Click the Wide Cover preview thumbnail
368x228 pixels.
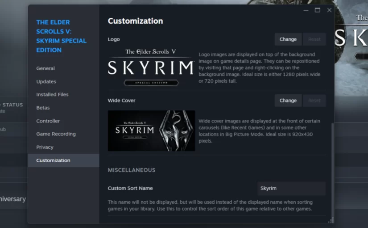151,131
